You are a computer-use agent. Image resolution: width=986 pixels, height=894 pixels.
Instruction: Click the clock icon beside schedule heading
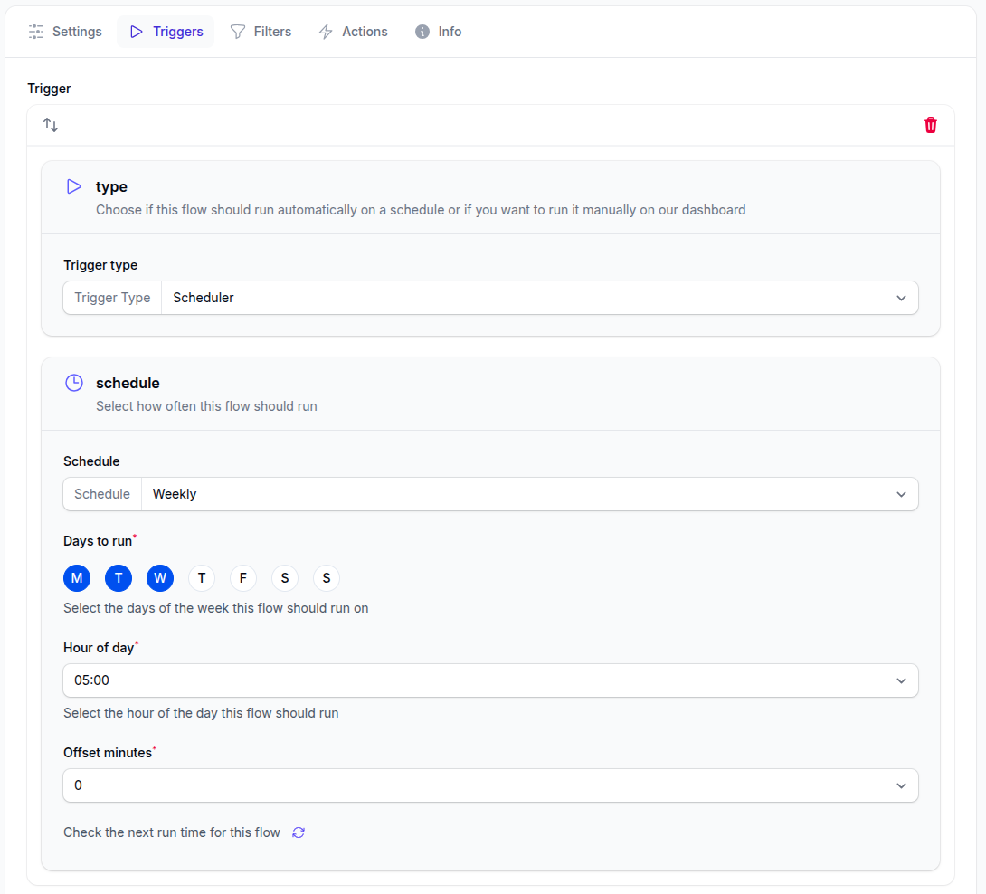[x=74, y=383]
